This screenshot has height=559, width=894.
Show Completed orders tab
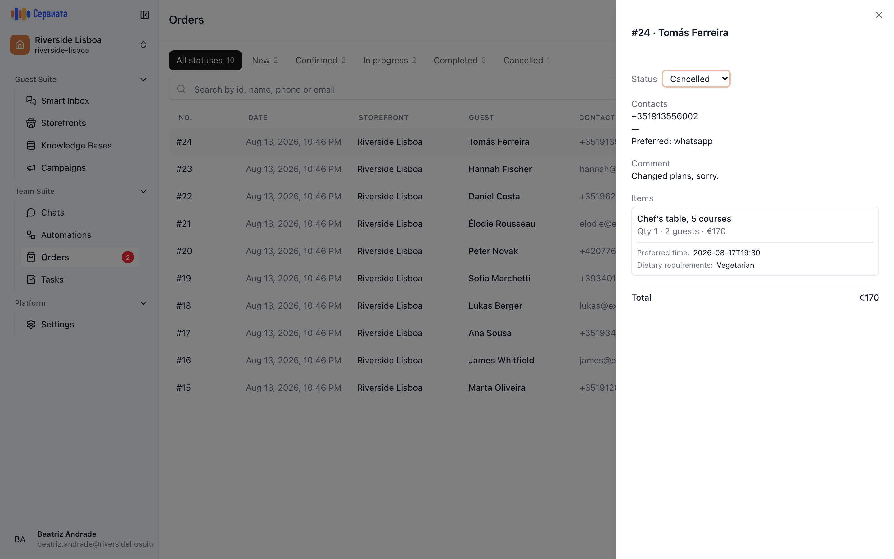[459, 60]
